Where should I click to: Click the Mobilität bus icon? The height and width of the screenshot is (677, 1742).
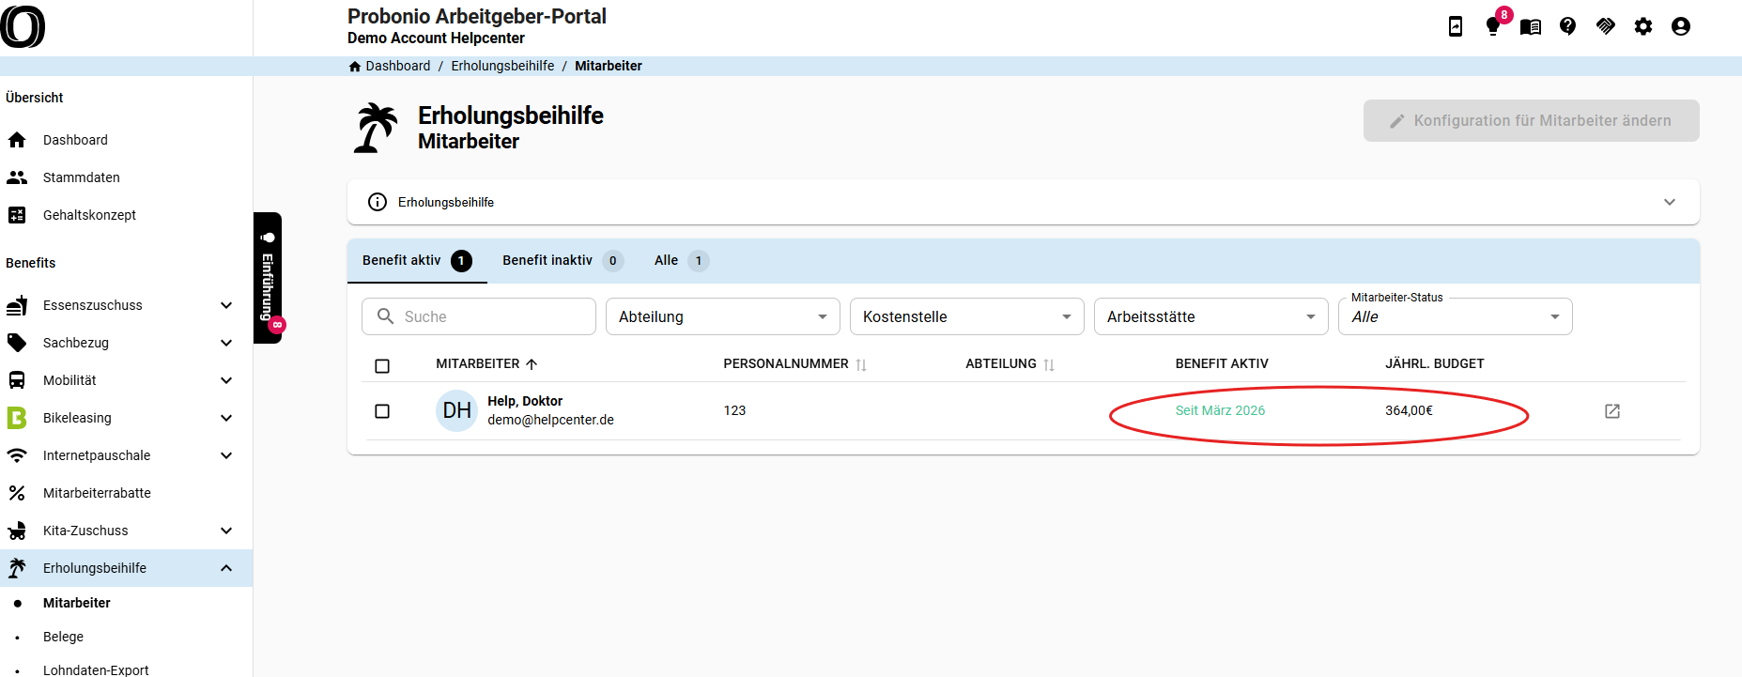17,380
